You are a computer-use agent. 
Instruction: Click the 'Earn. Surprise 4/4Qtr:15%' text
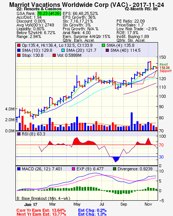pos(86,37)
